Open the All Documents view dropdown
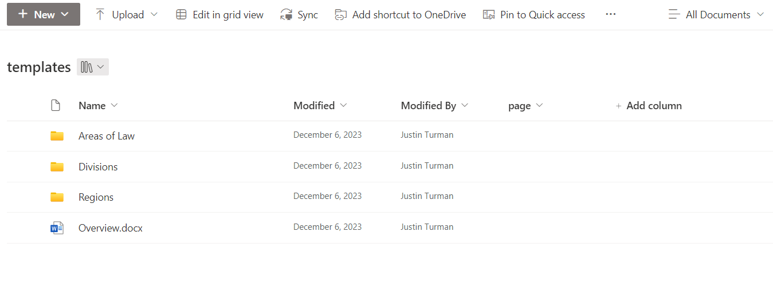This screenshot has height=283, width=773. [x=716, y=15]
